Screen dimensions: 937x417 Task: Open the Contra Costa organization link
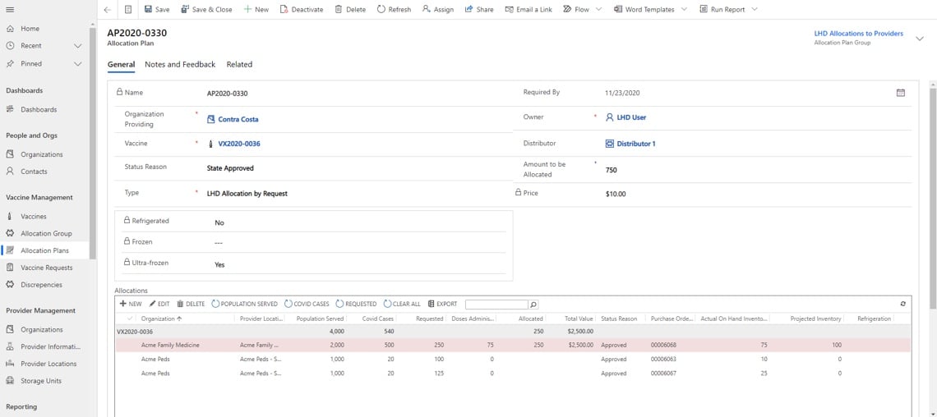238,120
